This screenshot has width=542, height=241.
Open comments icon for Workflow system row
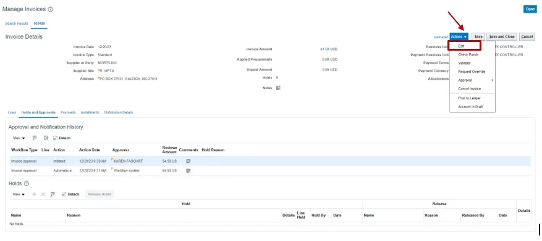coord(188,171)
